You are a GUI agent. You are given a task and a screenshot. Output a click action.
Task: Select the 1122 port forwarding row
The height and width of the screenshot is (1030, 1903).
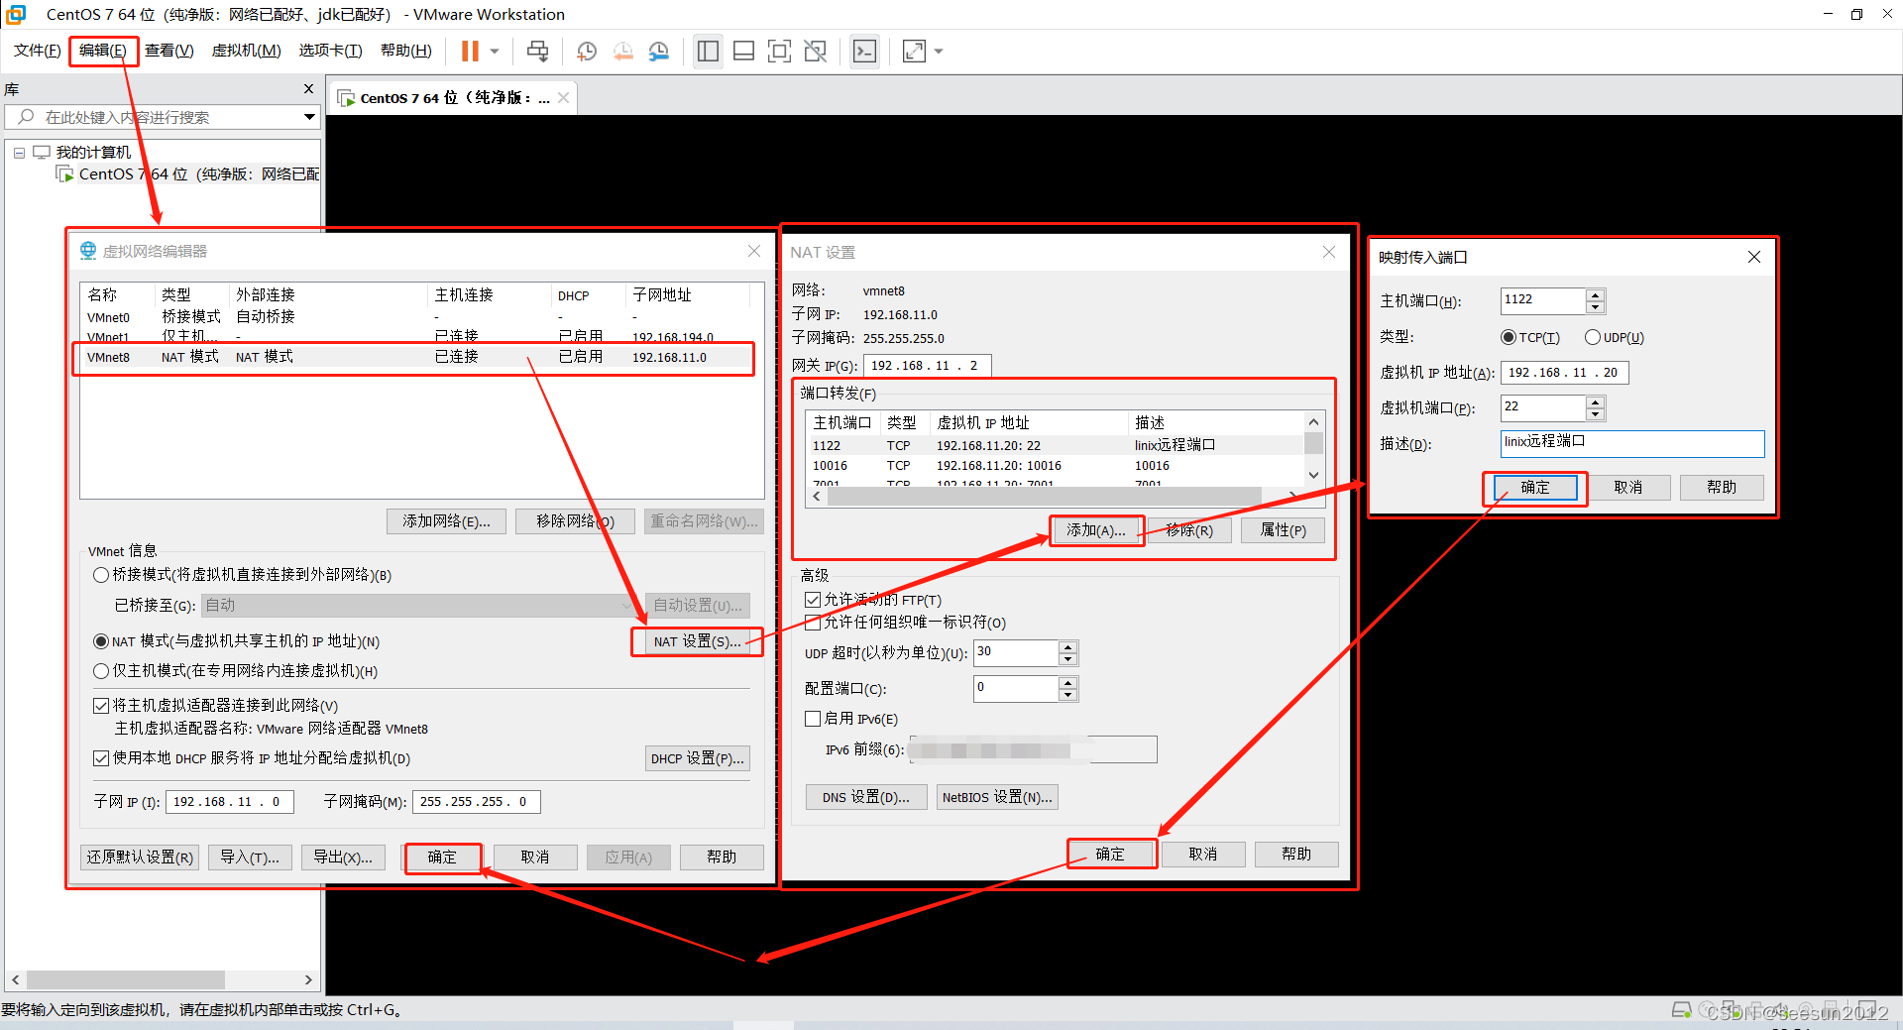(x=1055, y=445)
